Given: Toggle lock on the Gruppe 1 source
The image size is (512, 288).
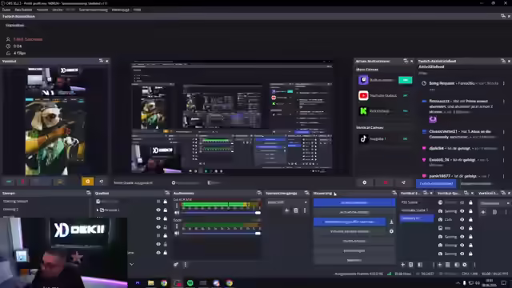Looking at the screenshot, I should [x=166, y=210].
